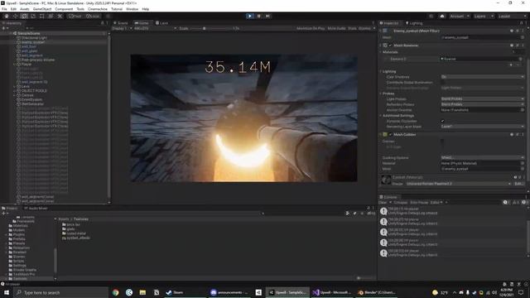Select the Move tool in the toolbar
The width and height of the screenshot is (530, 298).
[15, 16]
